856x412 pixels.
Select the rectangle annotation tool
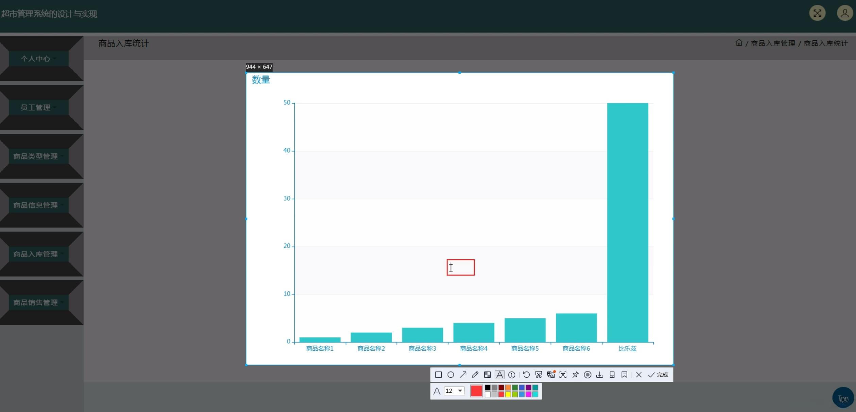[x=438, y=375]
